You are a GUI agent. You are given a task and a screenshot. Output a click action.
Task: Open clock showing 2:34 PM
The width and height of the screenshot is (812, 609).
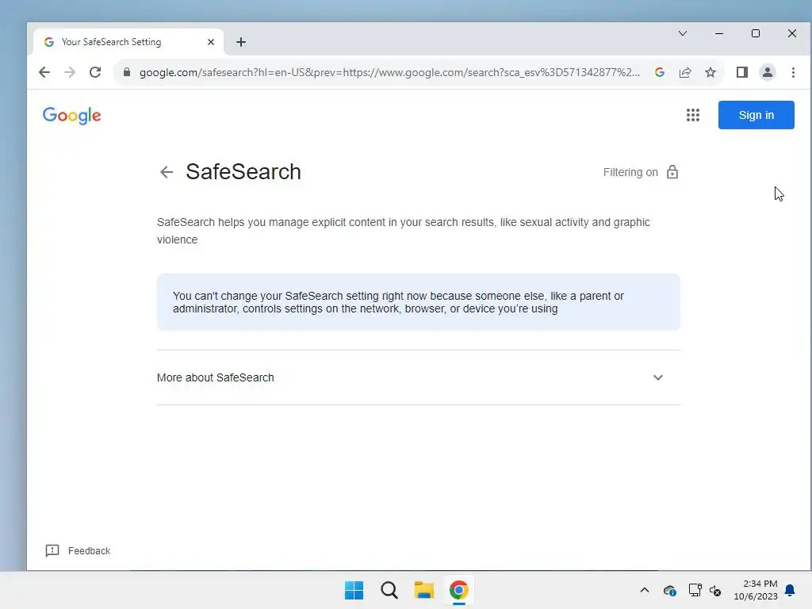click(x=756, y=590)
